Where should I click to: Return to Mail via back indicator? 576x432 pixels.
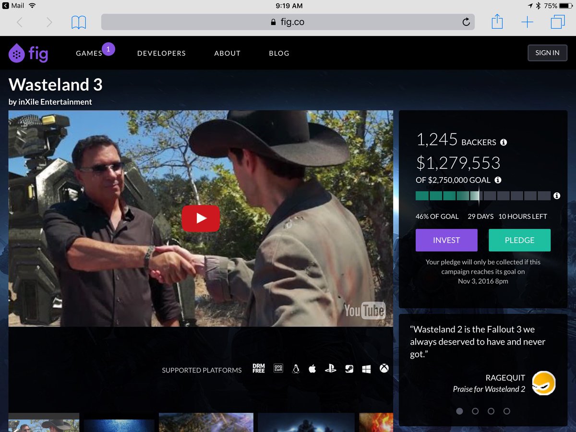pos(12,6)
